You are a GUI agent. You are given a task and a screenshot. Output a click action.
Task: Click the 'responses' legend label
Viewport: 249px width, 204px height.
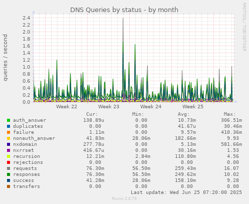point(27,174)
